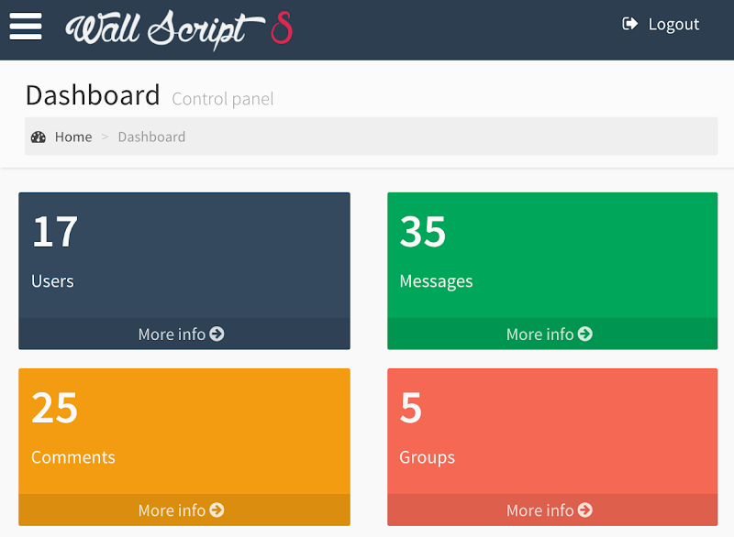Click the Messages label
This screenshot has width=734, height=537.
[x=437, y=281]
